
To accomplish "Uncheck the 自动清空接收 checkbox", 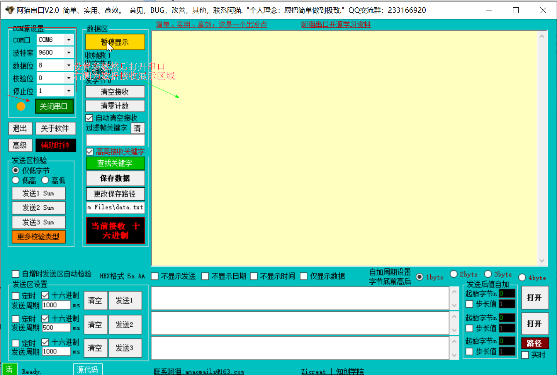I will 89,118.
